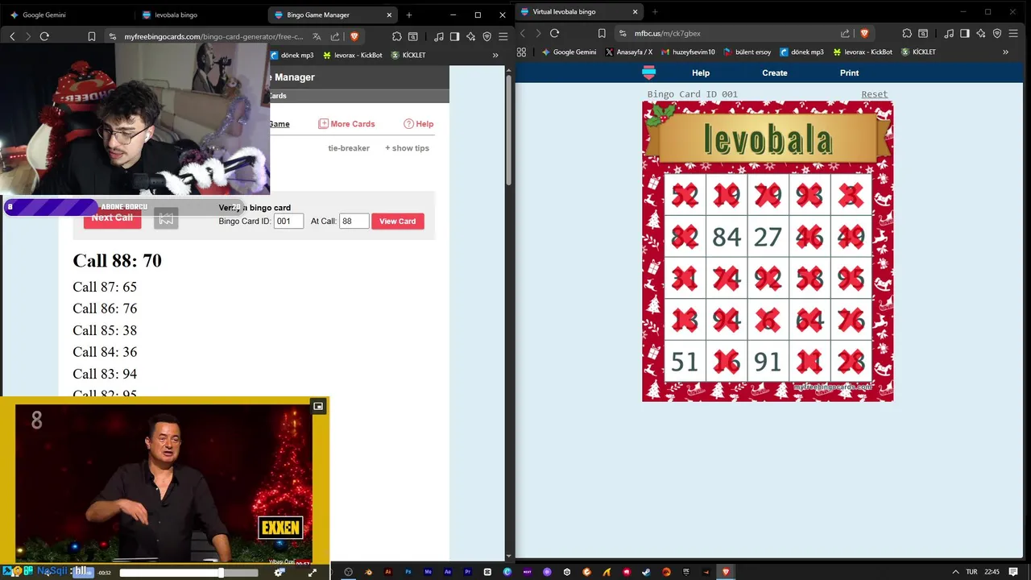1031x580 pixels.
Task: Open a new tab in the left window
Action: (409, 14)
